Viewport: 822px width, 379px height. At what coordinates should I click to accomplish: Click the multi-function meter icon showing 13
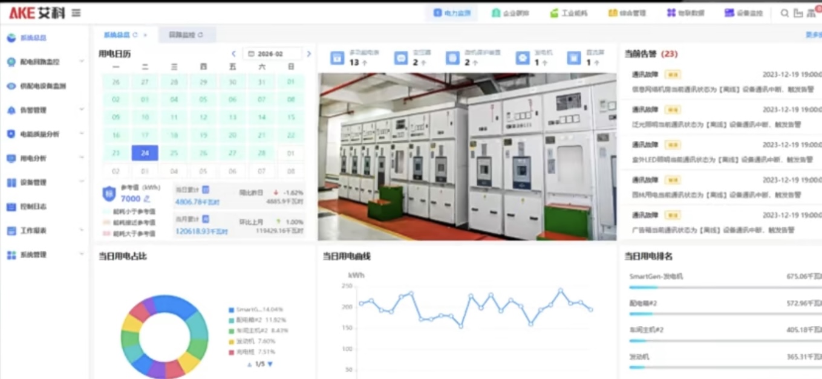click(x=337, y=57)
